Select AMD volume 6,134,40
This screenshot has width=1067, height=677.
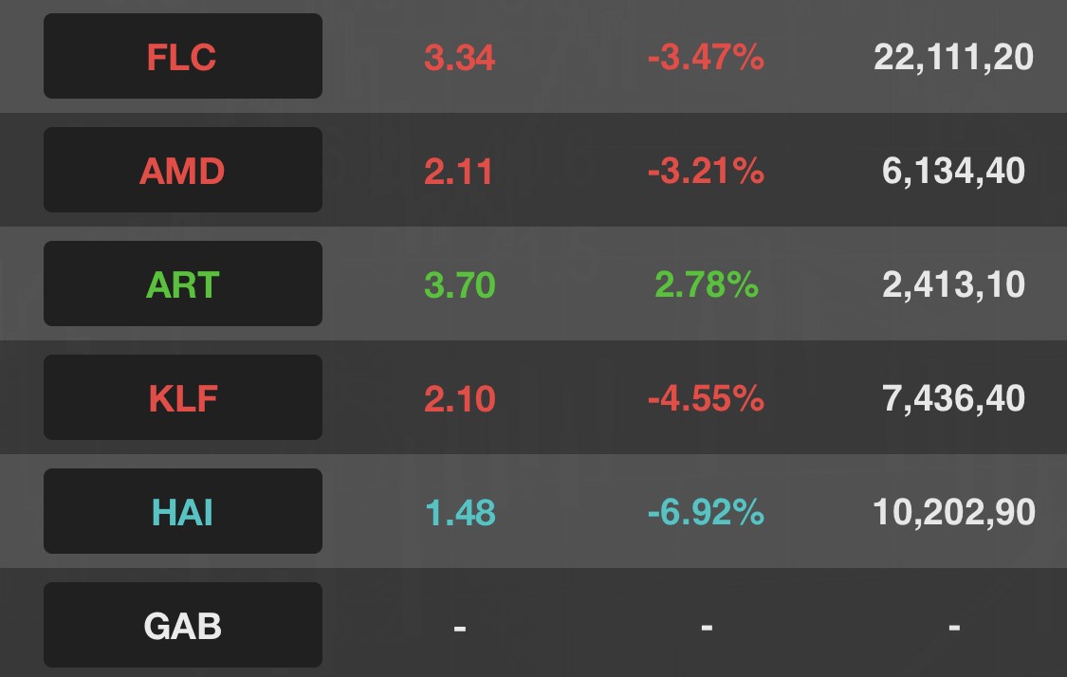point(953,172)
